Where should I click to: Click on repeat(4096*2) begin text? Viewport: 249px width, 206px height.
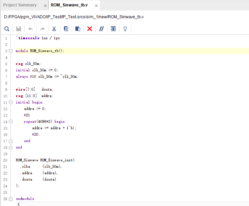point(44,121)
